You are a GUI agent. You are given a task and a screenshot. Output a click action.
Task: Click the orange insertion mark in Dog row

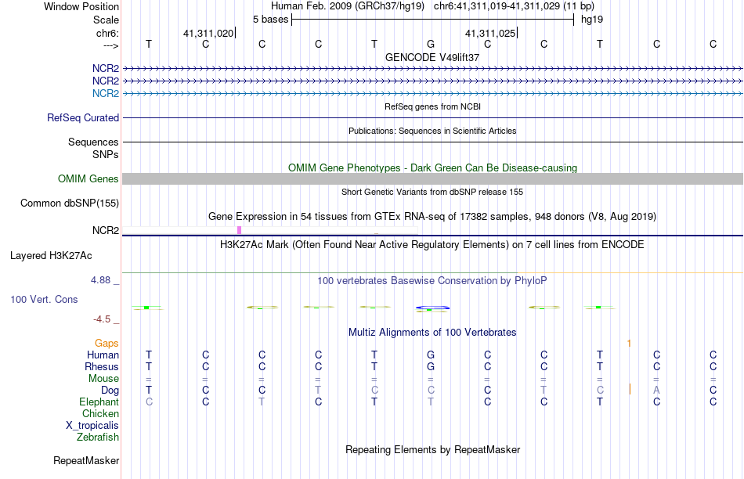click(x=630, y=389)
